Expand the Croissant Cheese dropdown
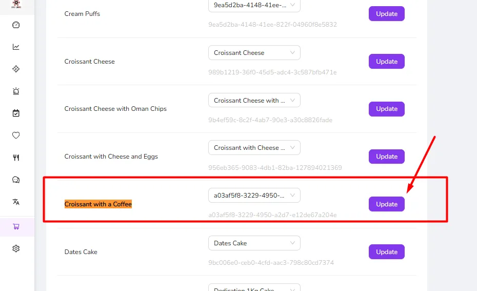Viewport: 477px width, 291px height. [254, 53]
